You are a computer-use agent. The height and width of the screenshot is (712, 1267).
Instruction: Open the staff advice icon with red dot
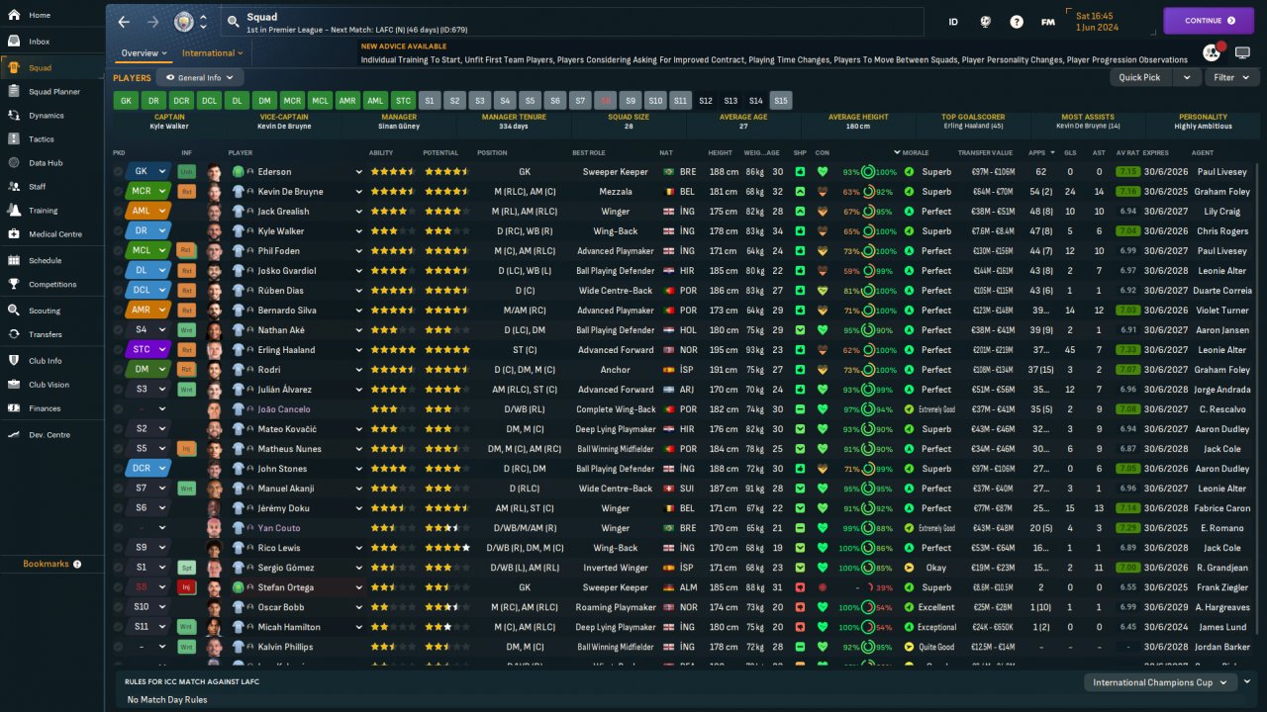1212,52
